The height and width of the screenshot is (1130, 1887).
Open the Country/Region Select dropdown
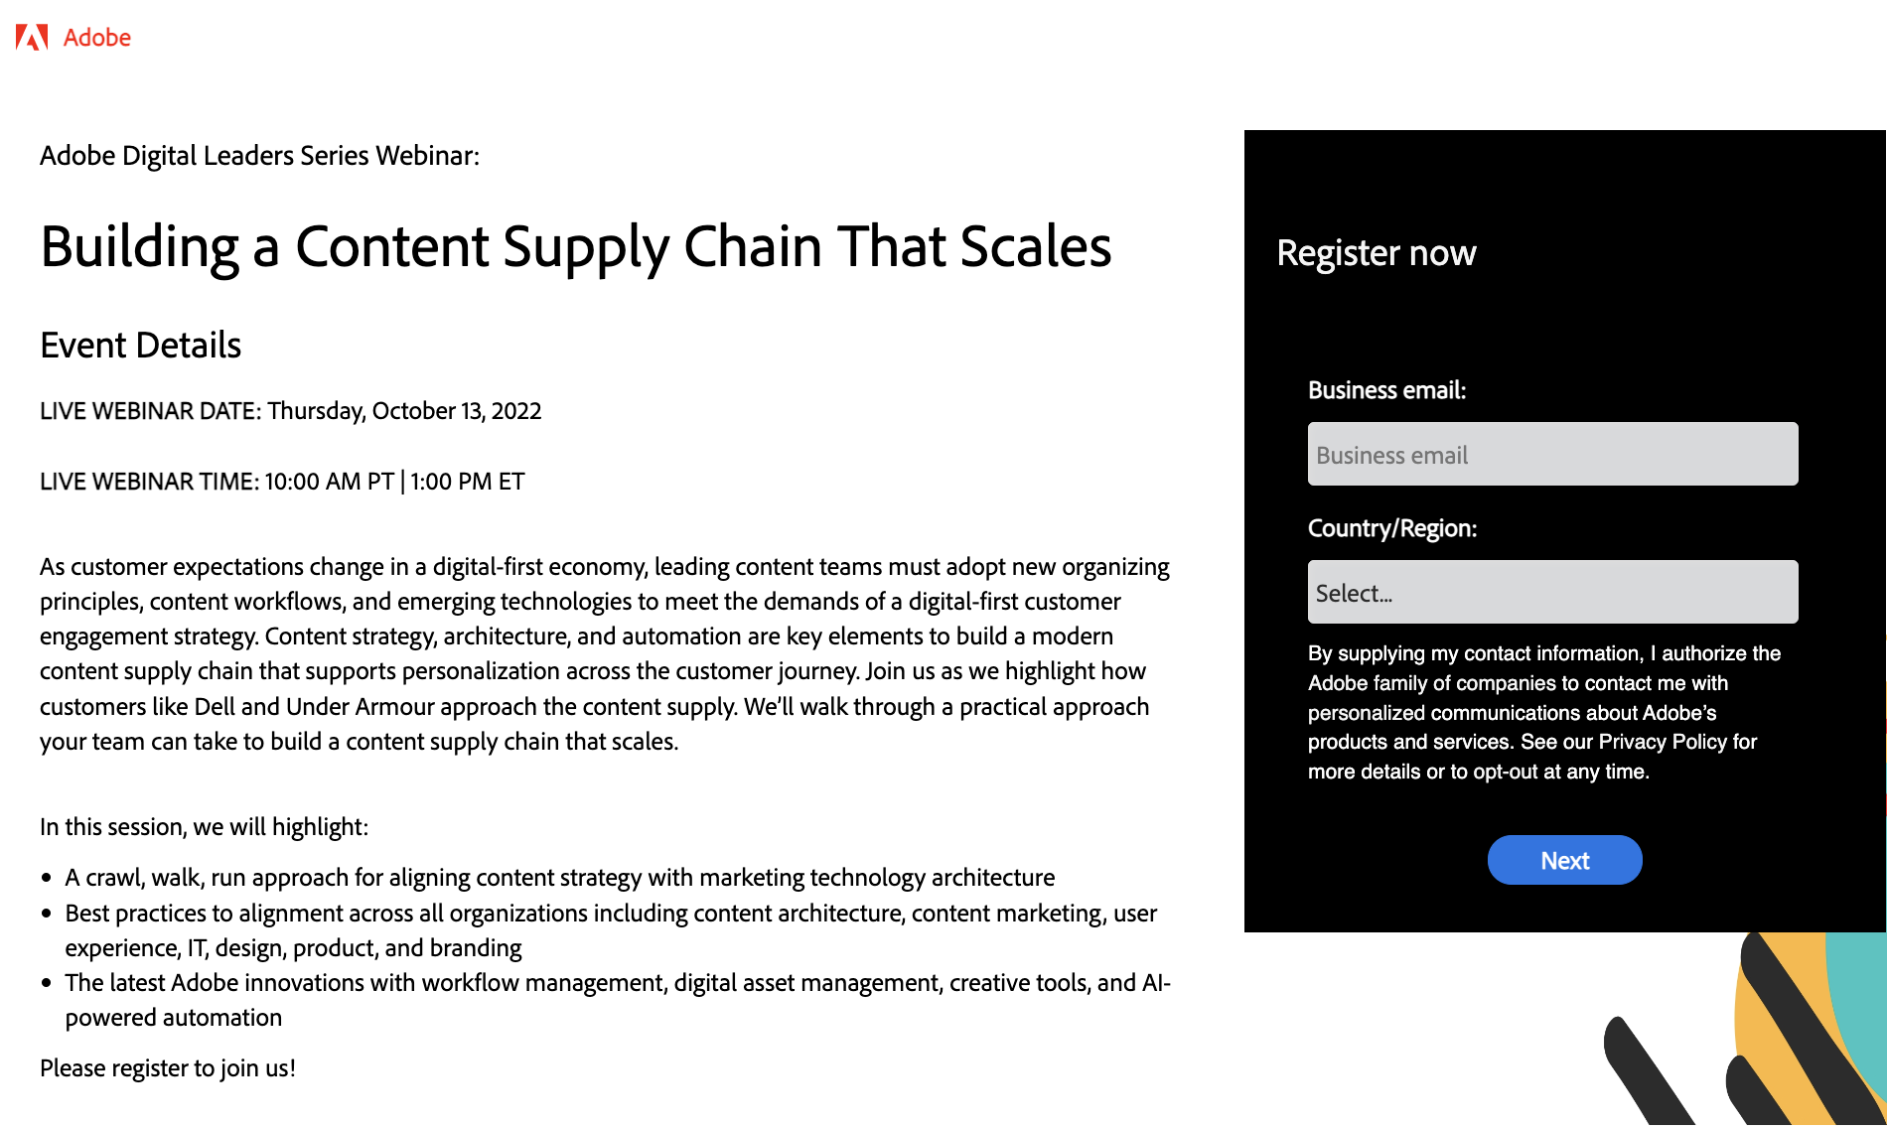1552,593
